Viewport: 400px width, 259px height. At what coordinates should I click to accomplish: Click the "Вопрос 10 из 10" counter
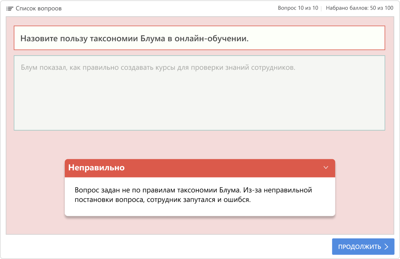click(298, 8)
